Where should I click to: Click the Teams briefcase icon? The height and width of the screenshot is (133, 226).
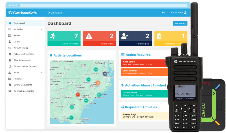tap(10, 36)
